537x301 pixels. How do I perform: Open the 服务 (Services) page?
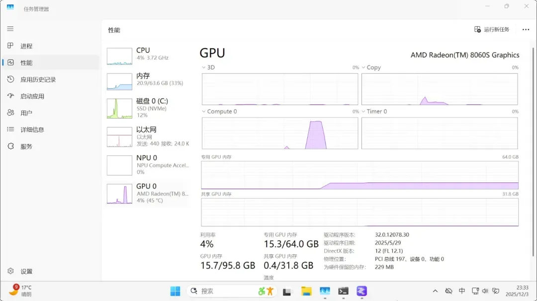coord(26,146)
